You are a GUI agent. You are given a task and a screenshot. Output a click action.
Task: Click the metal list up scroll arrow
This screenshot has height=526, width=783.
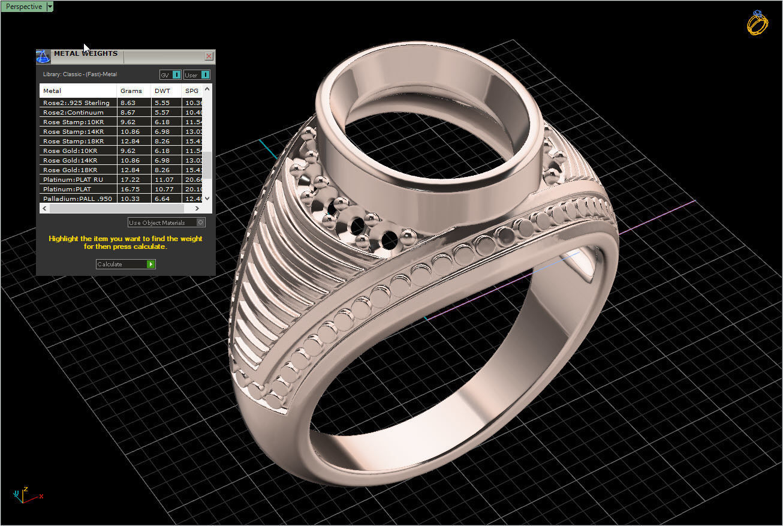(207, 88)
